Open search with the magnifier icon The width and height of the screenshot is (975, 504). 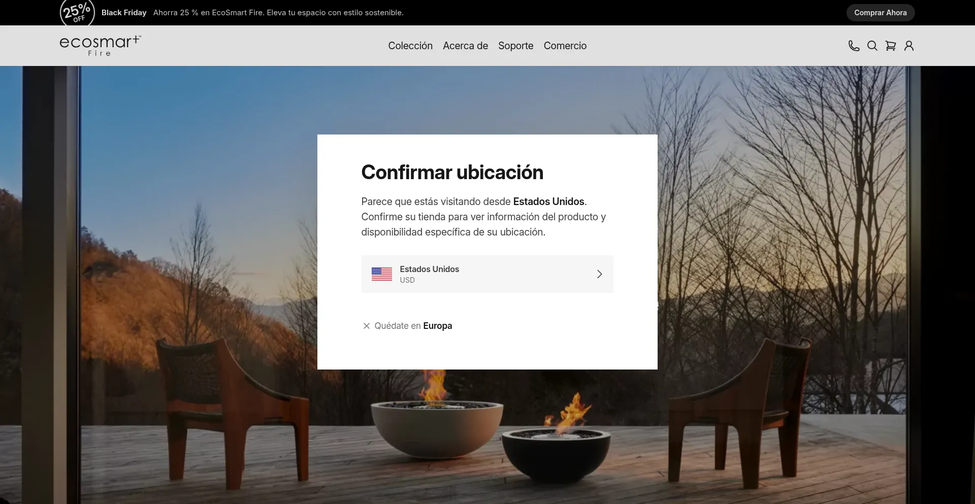coord(872,46)
